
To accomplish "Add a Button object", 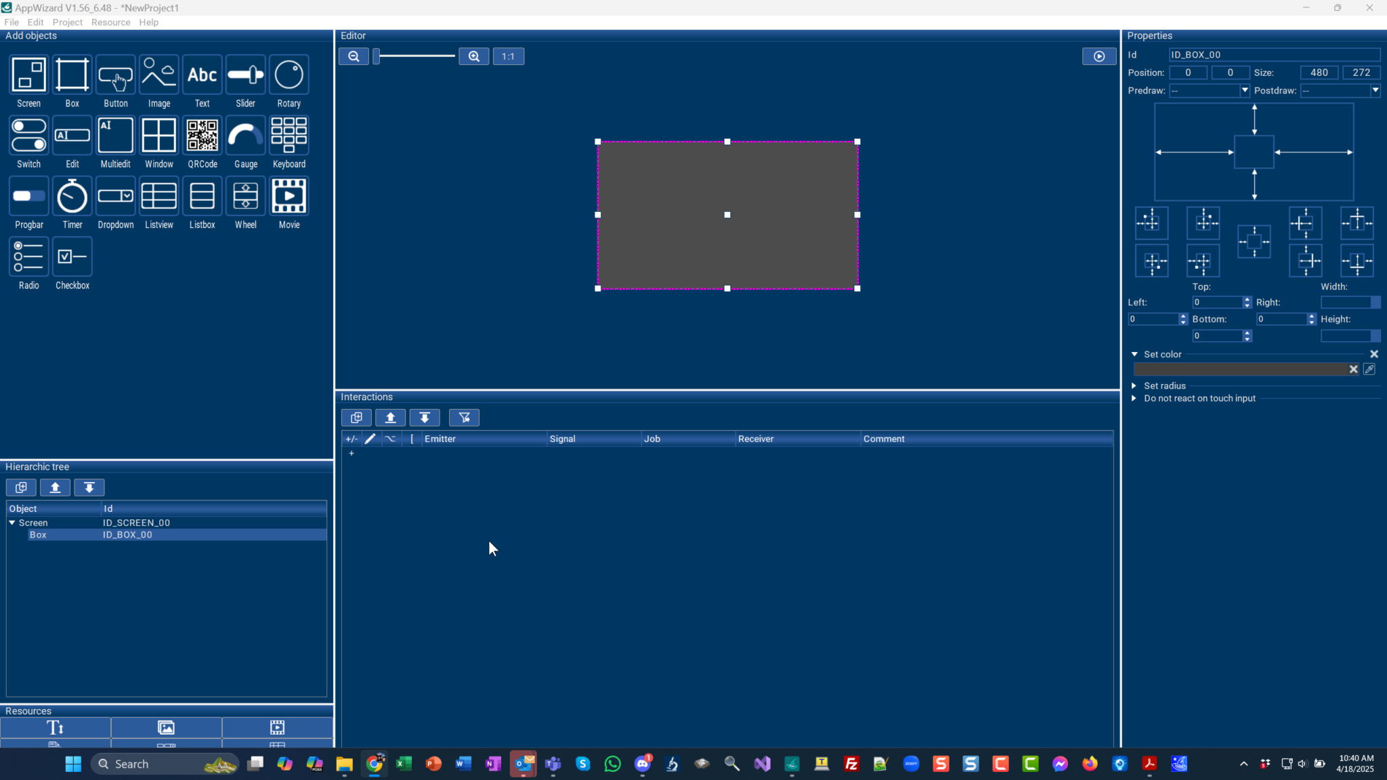I will [x=115, y=74].
